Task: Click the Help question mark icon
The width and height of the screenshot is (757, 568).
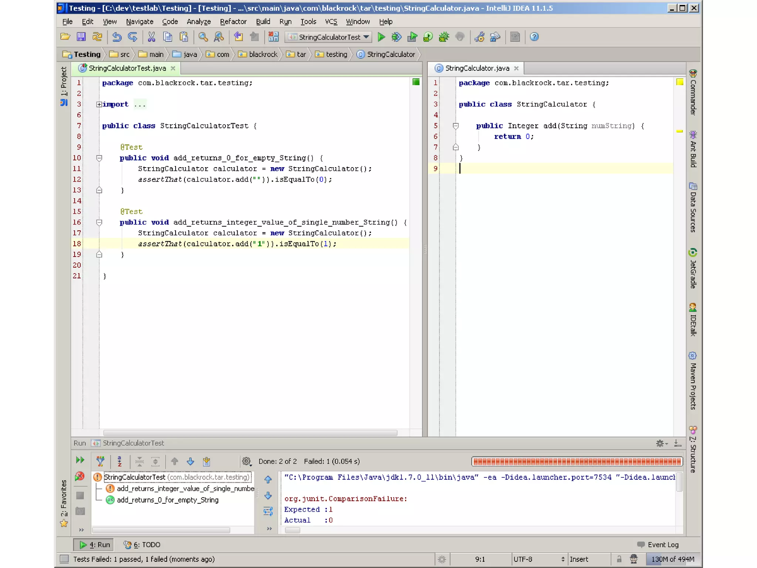Action: (x=534, y=37)
